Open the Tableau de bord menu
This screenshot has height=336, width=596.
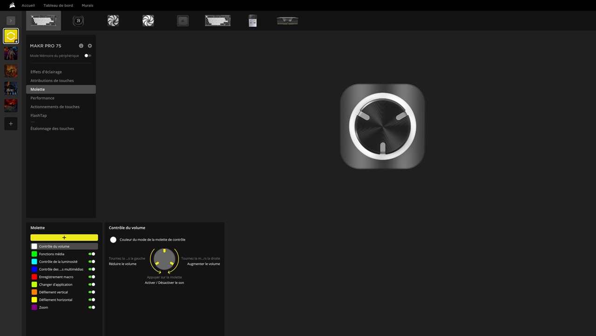click(58, 6)
